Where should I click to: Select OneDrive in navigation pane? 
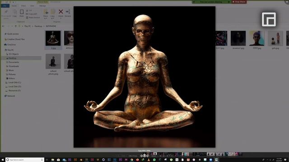click(x=11, y=45)
